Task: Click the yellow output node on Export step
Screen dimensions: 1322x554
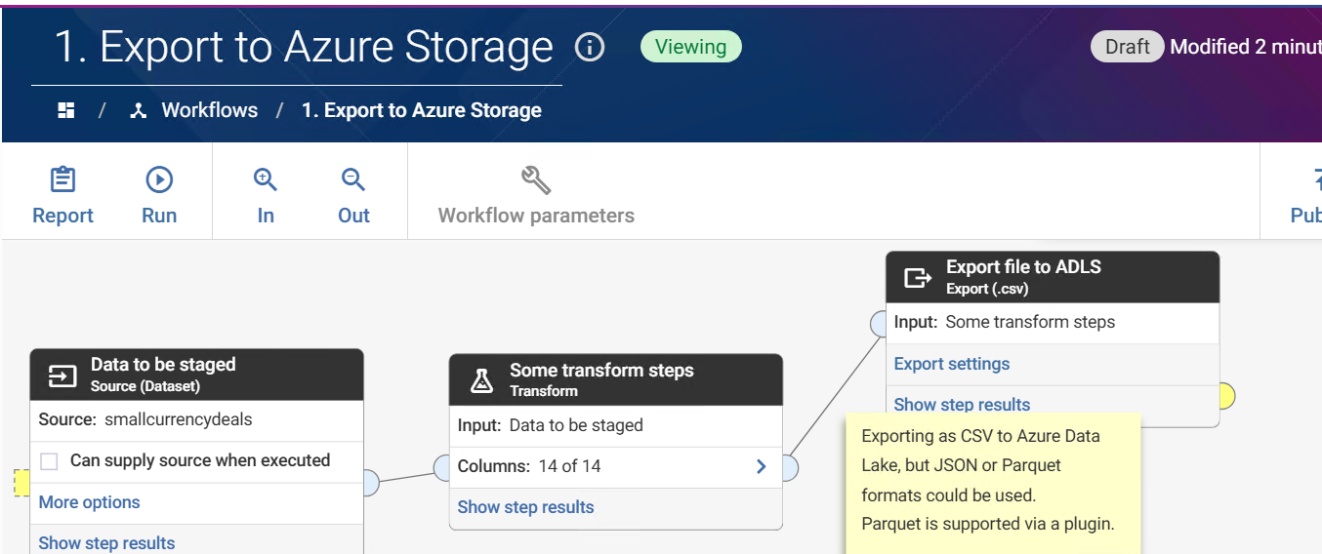Action: click(x=1226, y=396)
